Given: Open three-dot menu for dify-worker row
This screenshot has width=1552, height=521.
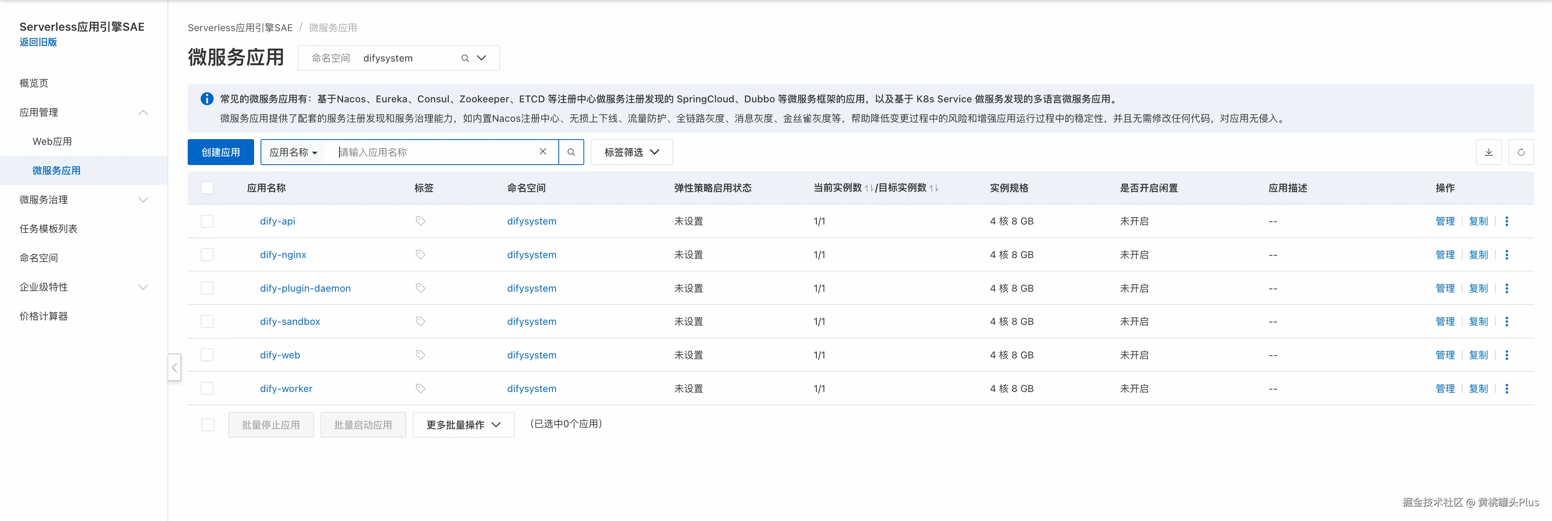Looking at the screenshot, I should pos(1506,388).
